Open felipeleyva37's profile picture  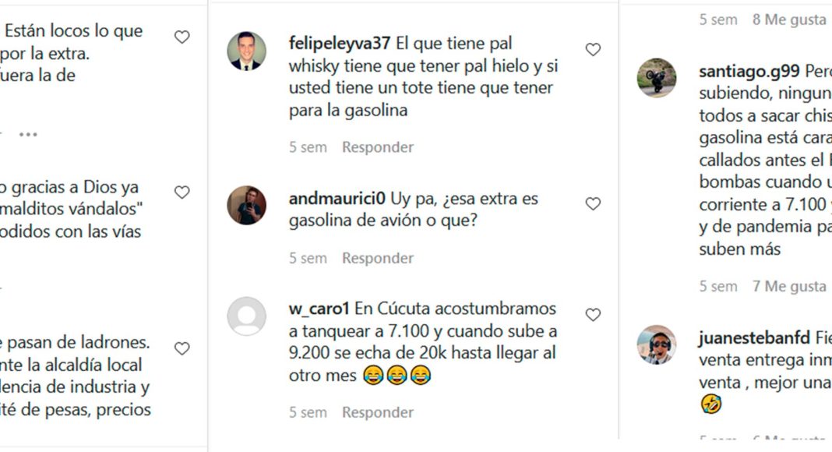click(247, 51)
